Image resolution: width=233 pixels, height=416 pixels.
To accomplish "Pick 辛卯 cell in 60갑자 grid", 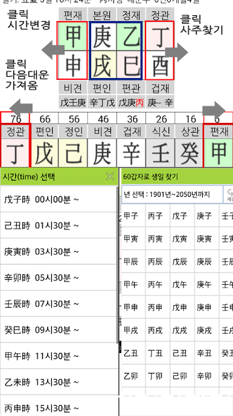I will point(207,375).
